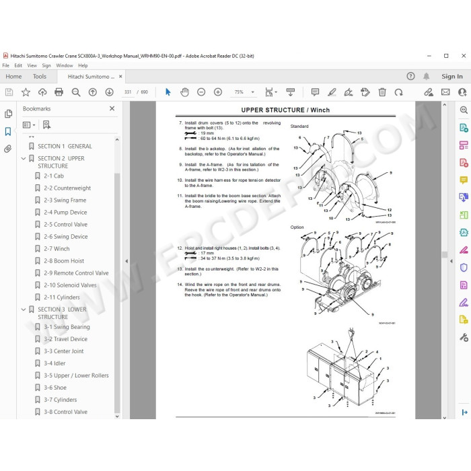The image size is (471, 471).
Task: Close the Bookmarks pane
Action: [x=112, y=108]
